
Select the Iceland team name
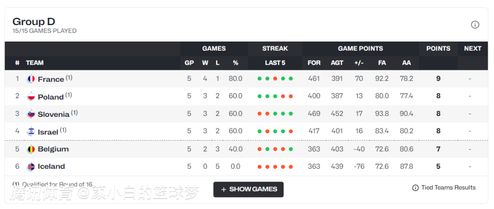(51, 167)
